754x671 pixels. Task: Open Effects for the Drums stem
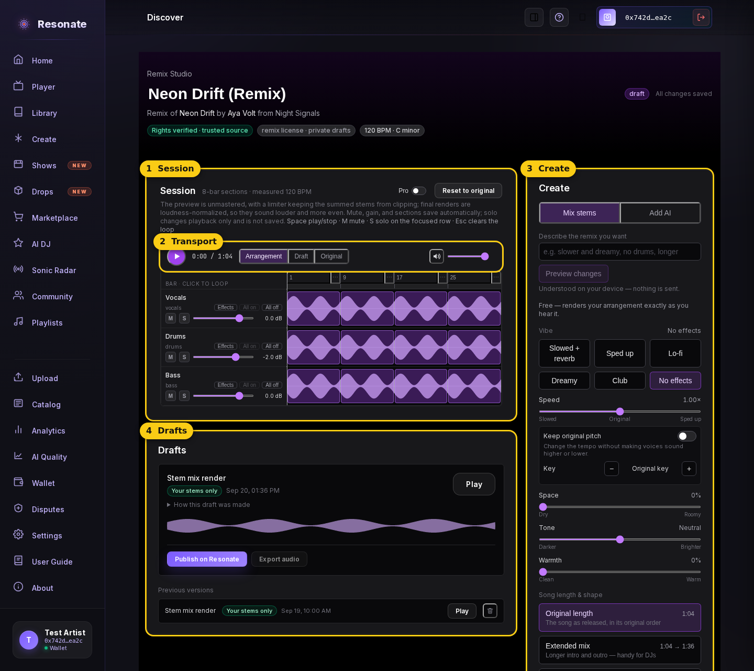(226, 347)
